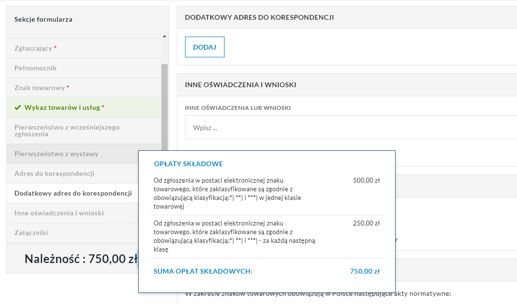This screenshot has height=304, width=517.
Task: Open Pierwszeństwo z wcześniejszego zgłoszenia section
Action: (67, 131)
